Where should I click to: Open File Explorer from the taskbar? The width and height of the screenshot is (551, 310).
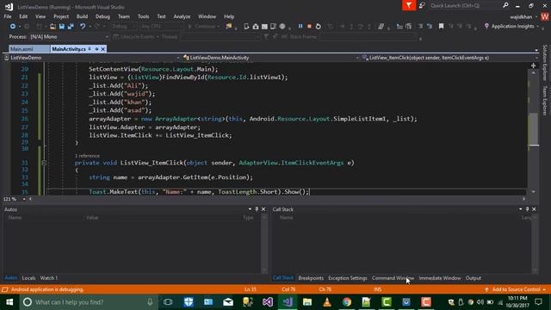pyautogui.click(x=307, y=302)
